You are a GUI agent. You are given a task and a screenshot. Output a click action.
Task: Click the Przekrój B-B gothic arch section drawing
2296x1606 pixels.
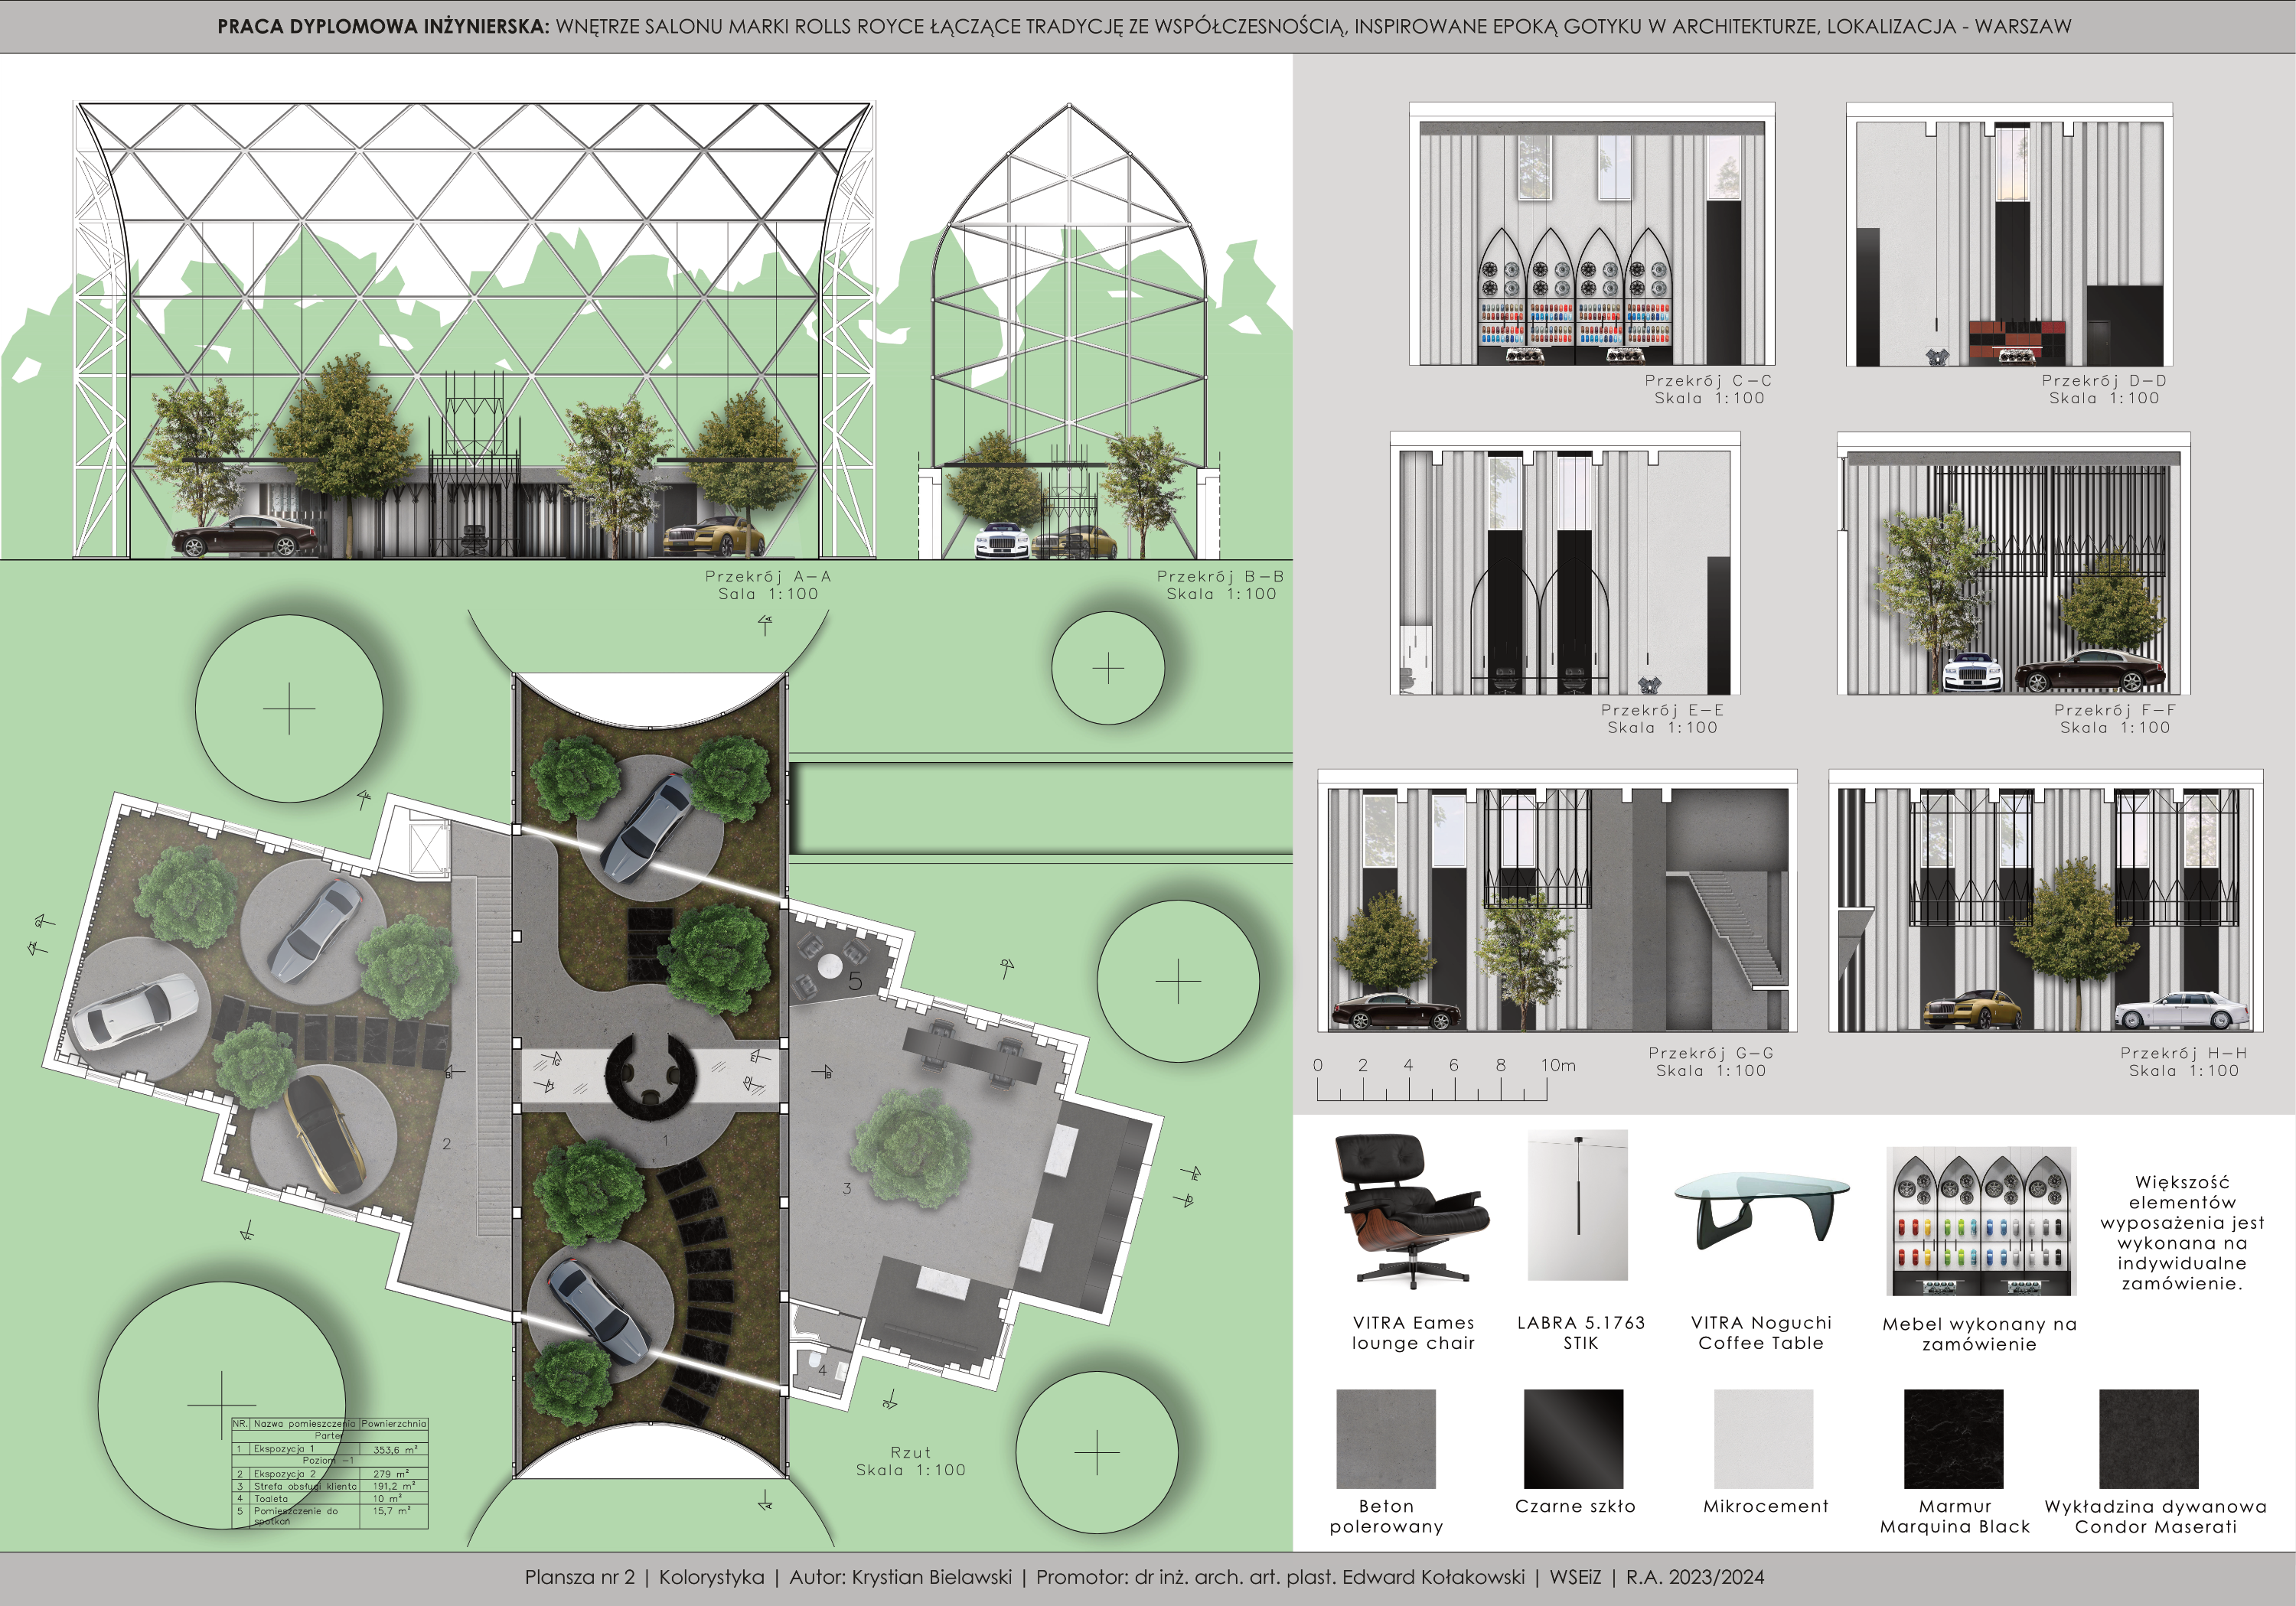(1069, 330)
